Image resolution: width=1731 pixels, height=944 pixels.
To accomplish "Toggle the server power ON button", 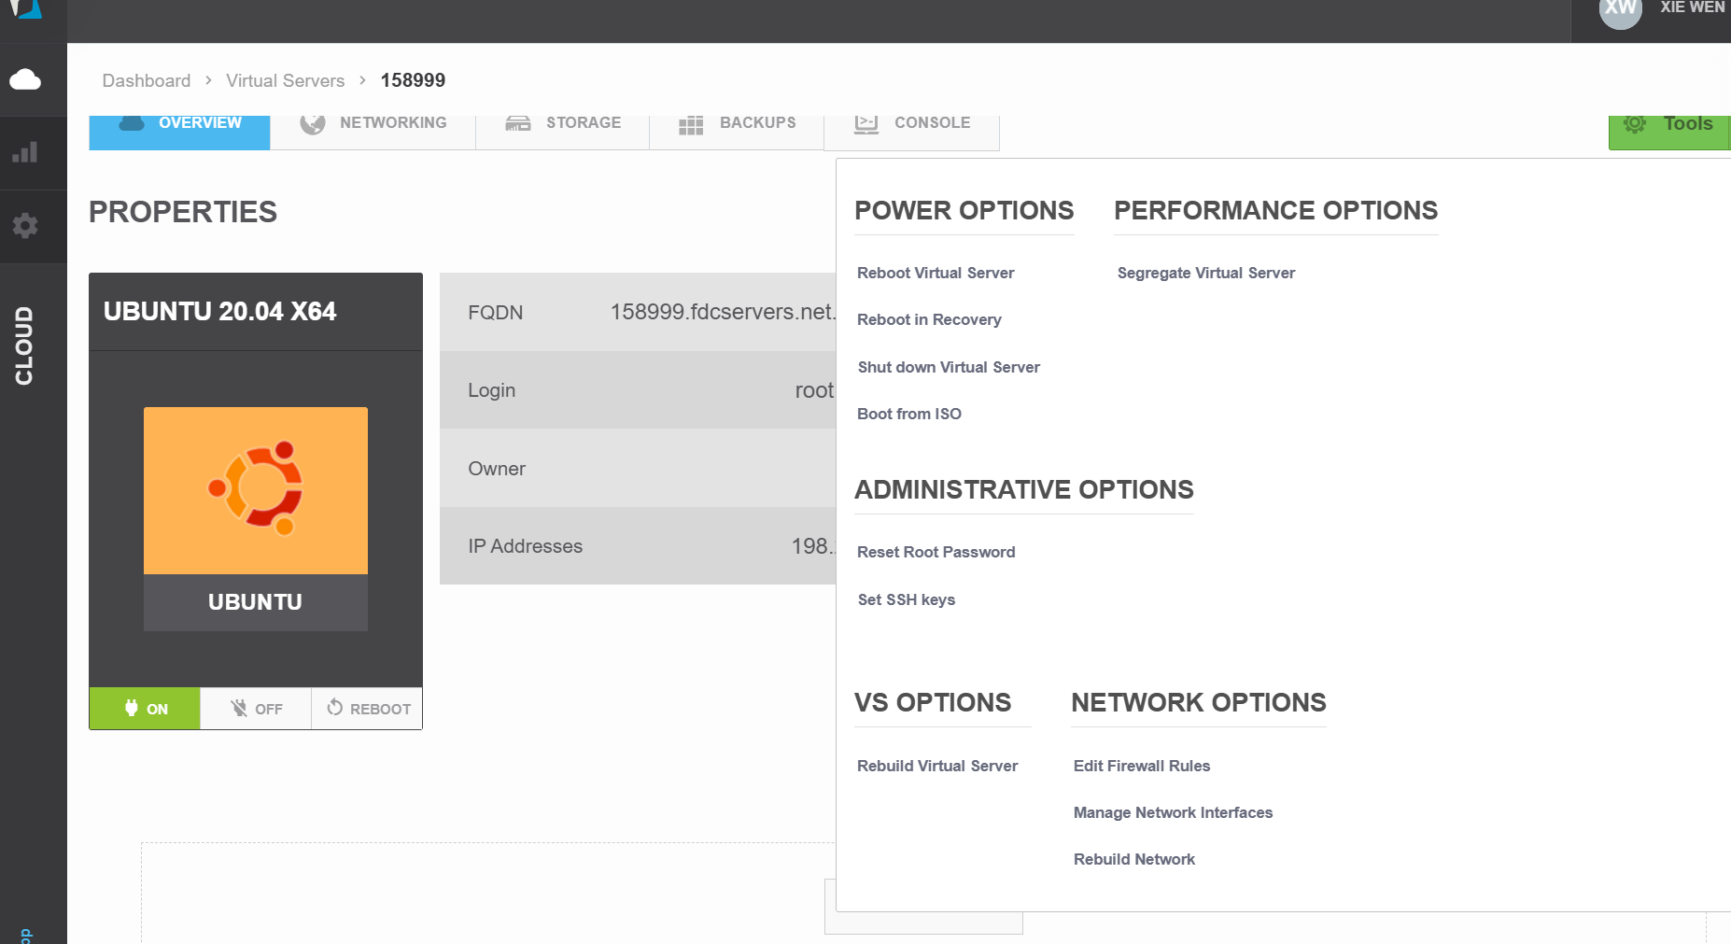I will [145, 709].
